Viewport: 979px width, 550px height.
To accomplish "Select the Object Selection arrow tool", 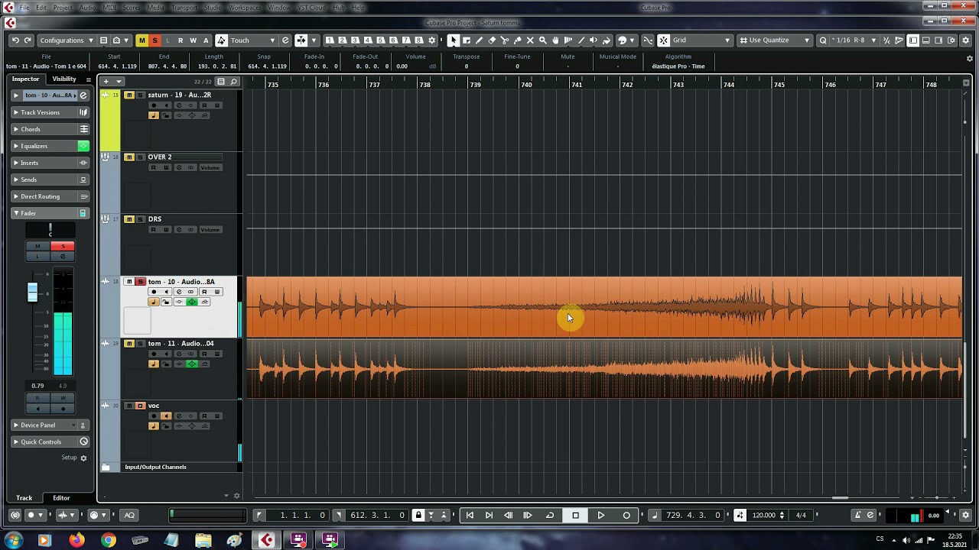I will [x=454, y=40].
